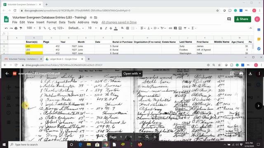Open the Insert menu in Sheets

(x=40, y=22)
